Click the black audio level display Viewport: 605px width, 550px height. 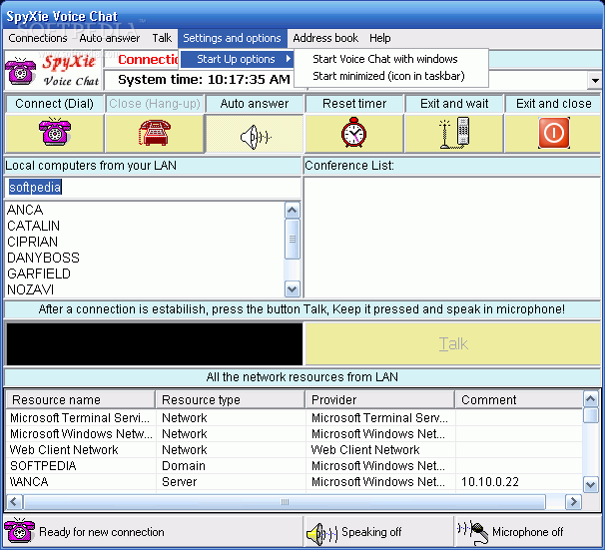click(x=155, y=343)
